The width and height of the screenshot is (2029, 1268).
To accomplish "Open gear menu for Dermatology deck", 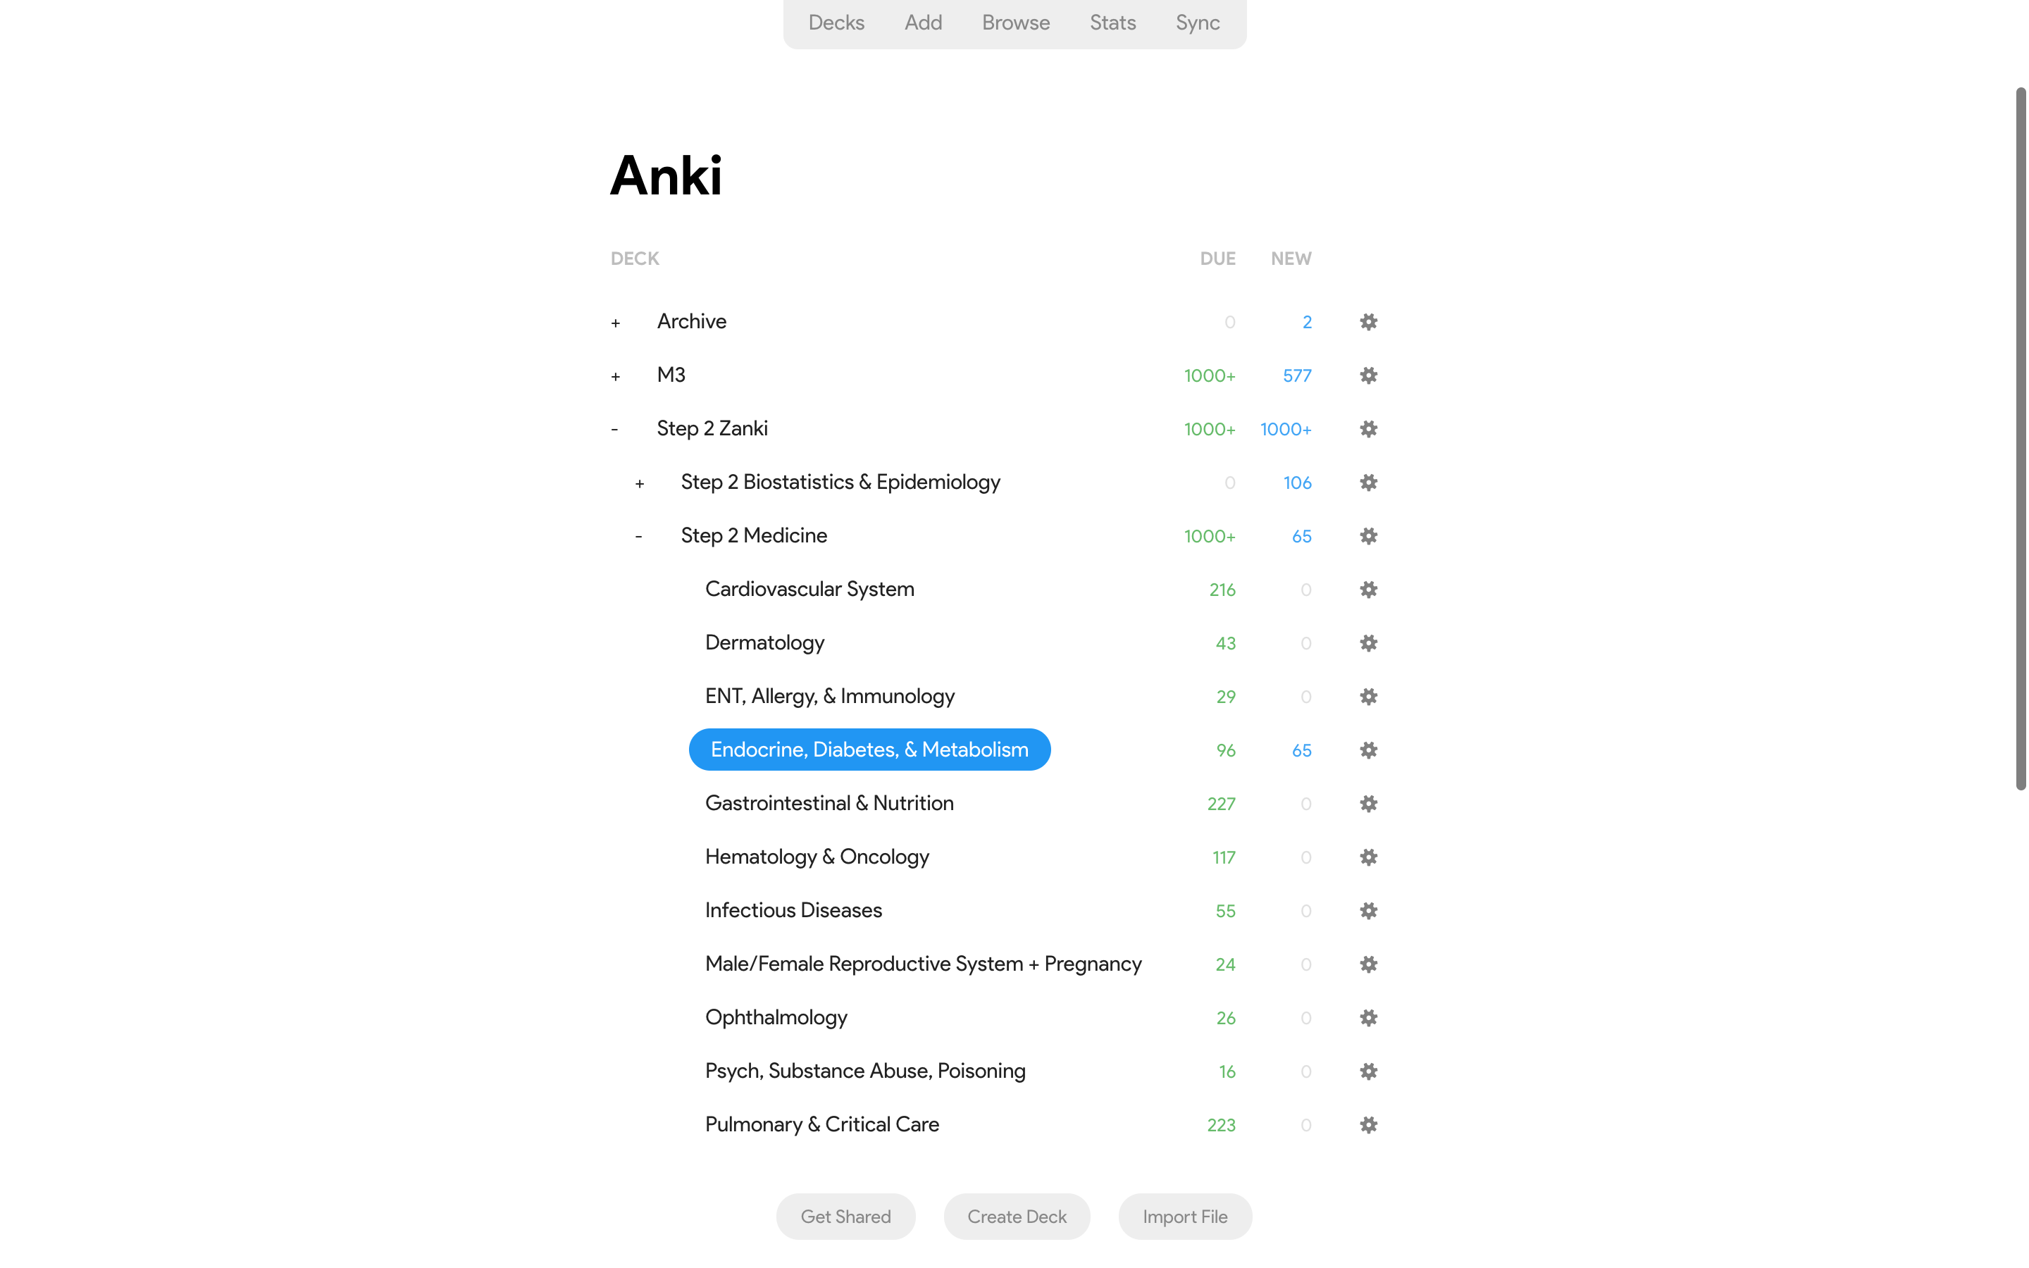I will pos(1368,643).
